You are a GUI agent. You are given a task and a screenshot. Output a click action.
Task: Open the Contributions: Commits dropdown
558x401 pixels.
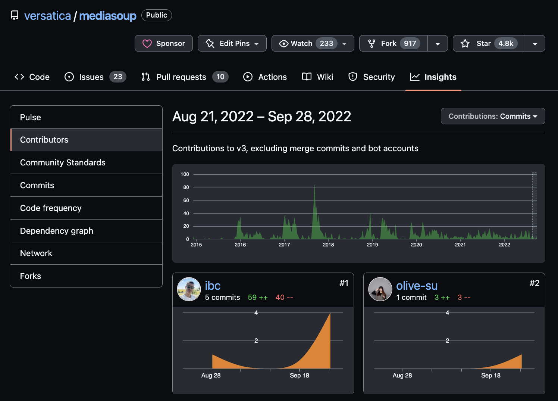(x=493, y=116)
